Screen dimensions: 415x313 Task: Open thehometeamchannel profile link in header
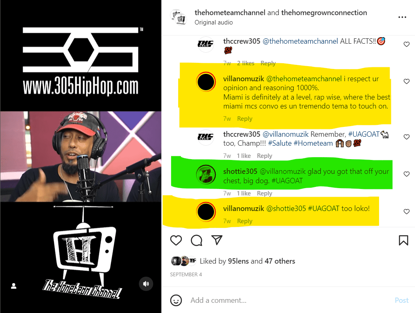point(230,13)
